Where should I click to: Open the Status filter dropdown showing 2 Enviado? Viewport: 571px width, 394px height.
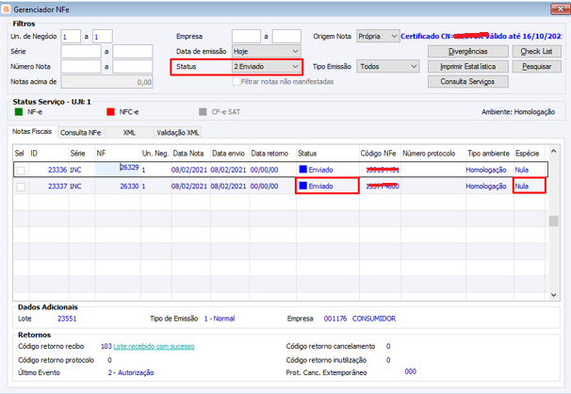[267, 66]
